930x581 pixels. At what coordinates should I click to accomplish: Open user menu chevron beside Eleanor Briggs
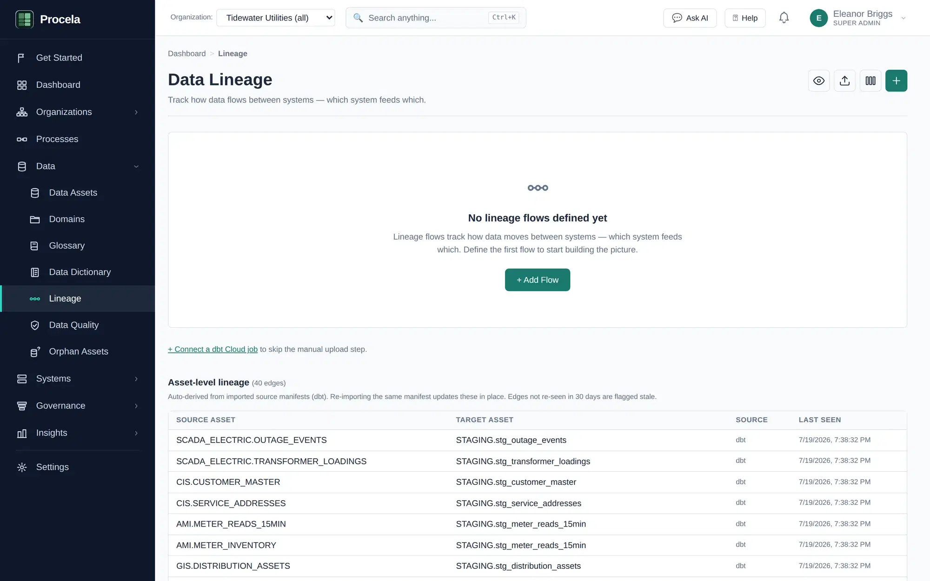click(x=903, y=18)
